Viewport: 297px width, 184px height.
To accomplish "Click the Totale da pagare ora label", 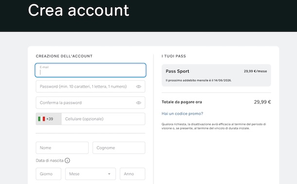I will point(182,102).
